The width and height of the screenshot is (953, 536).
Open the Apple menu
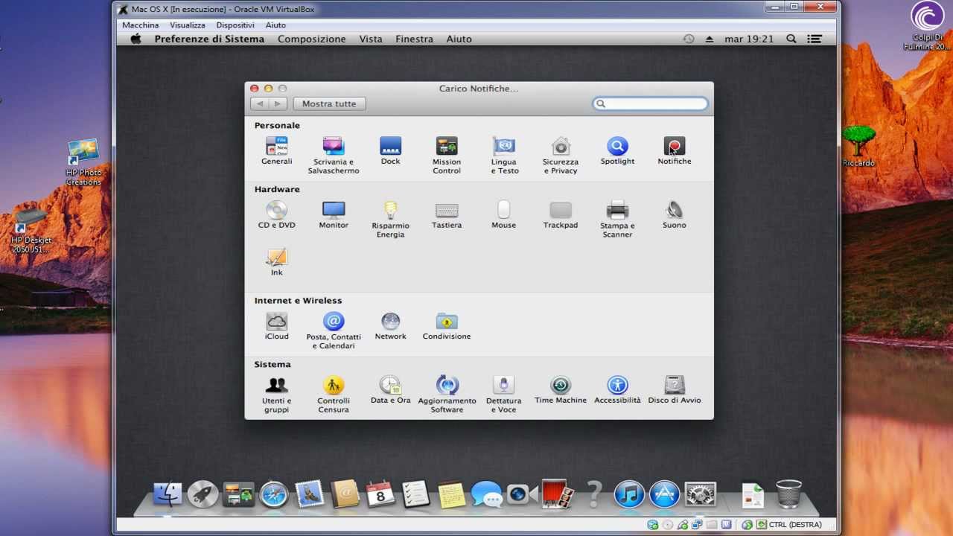click(136, 39)
